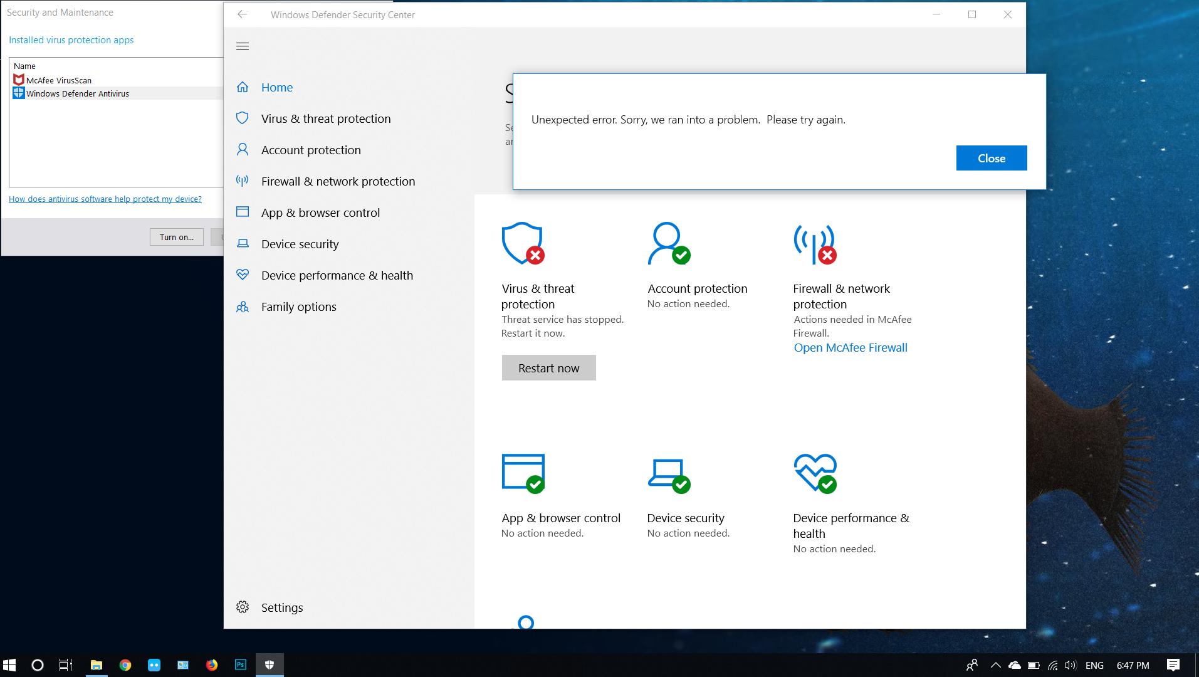Click the heart icon beside Device performance & health
This screenshot has width=1199, height=677.
243,275
